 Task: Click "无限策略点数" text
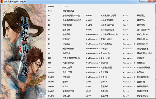pyautogui.click(x=68, y=49)
